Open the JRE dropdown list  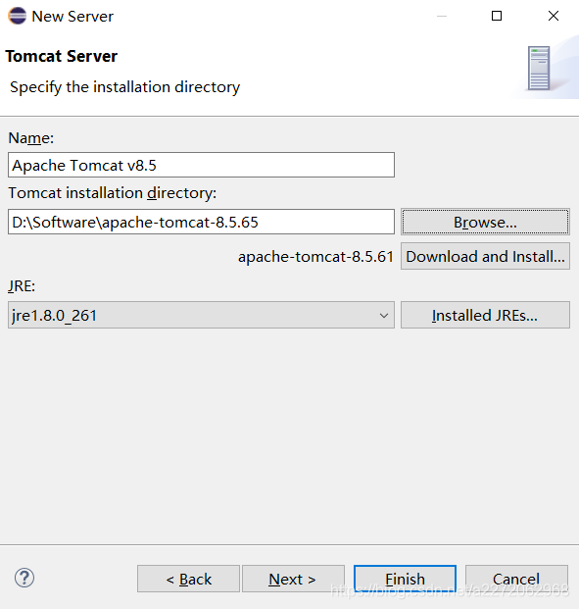[x=201, y=315]
